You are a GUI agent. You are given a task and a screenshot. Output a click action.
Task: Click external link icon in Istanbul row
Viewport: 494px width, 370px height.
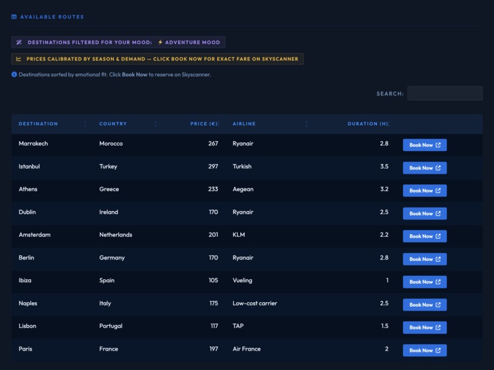click(438, 168)
